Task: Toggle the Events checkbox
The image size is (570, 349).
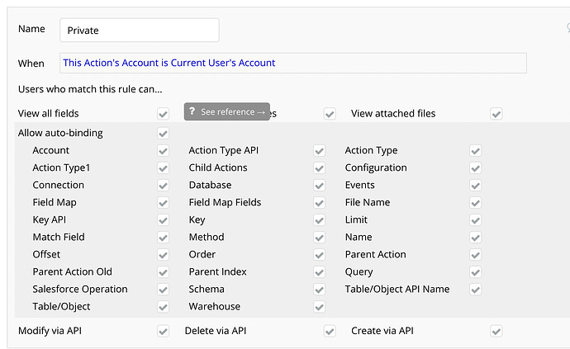Action: tap(476, 186)
